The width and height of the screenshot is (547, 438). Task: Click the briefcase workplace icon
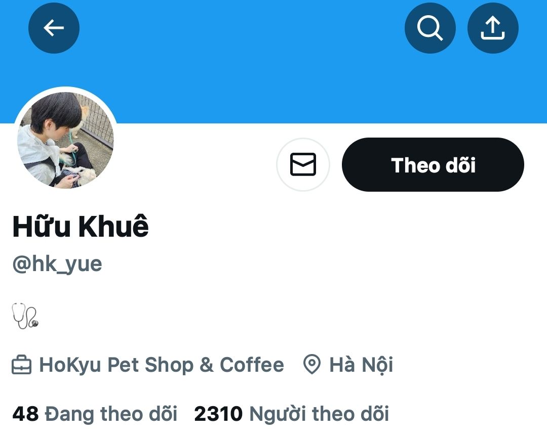click(22, 365)
